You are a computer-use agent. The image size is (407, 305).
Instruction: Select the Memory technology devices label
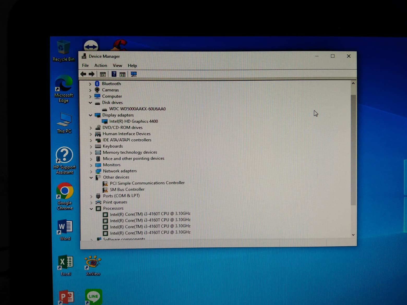point(130,152)
